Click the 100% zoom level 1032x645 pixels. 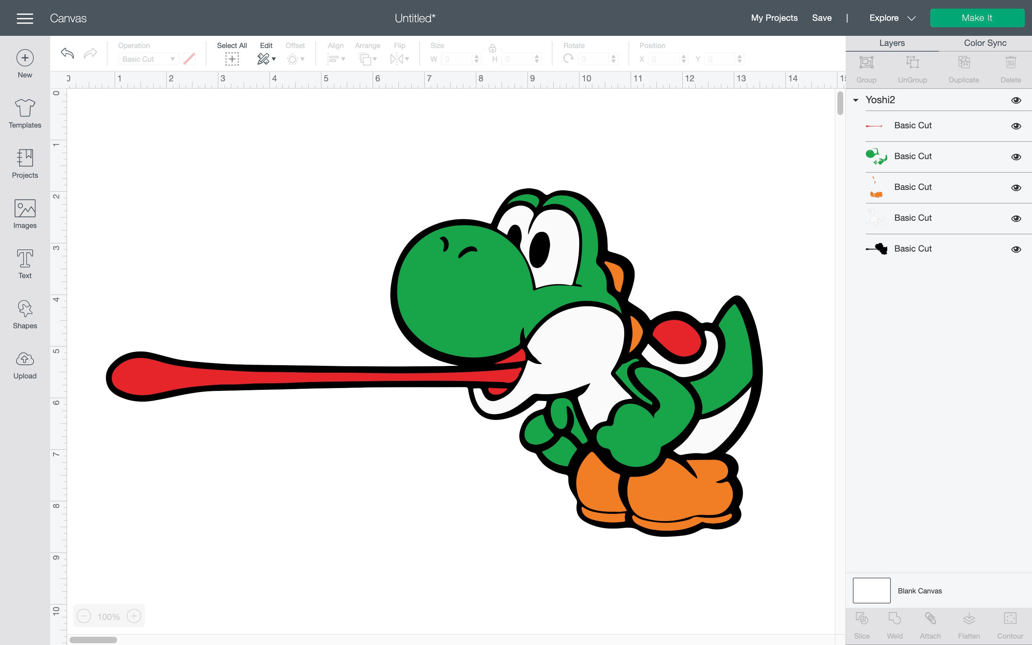(109, 616)
